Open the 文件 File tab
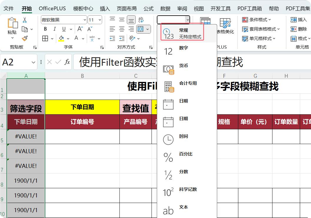311x218 pixels. (9, 9)
